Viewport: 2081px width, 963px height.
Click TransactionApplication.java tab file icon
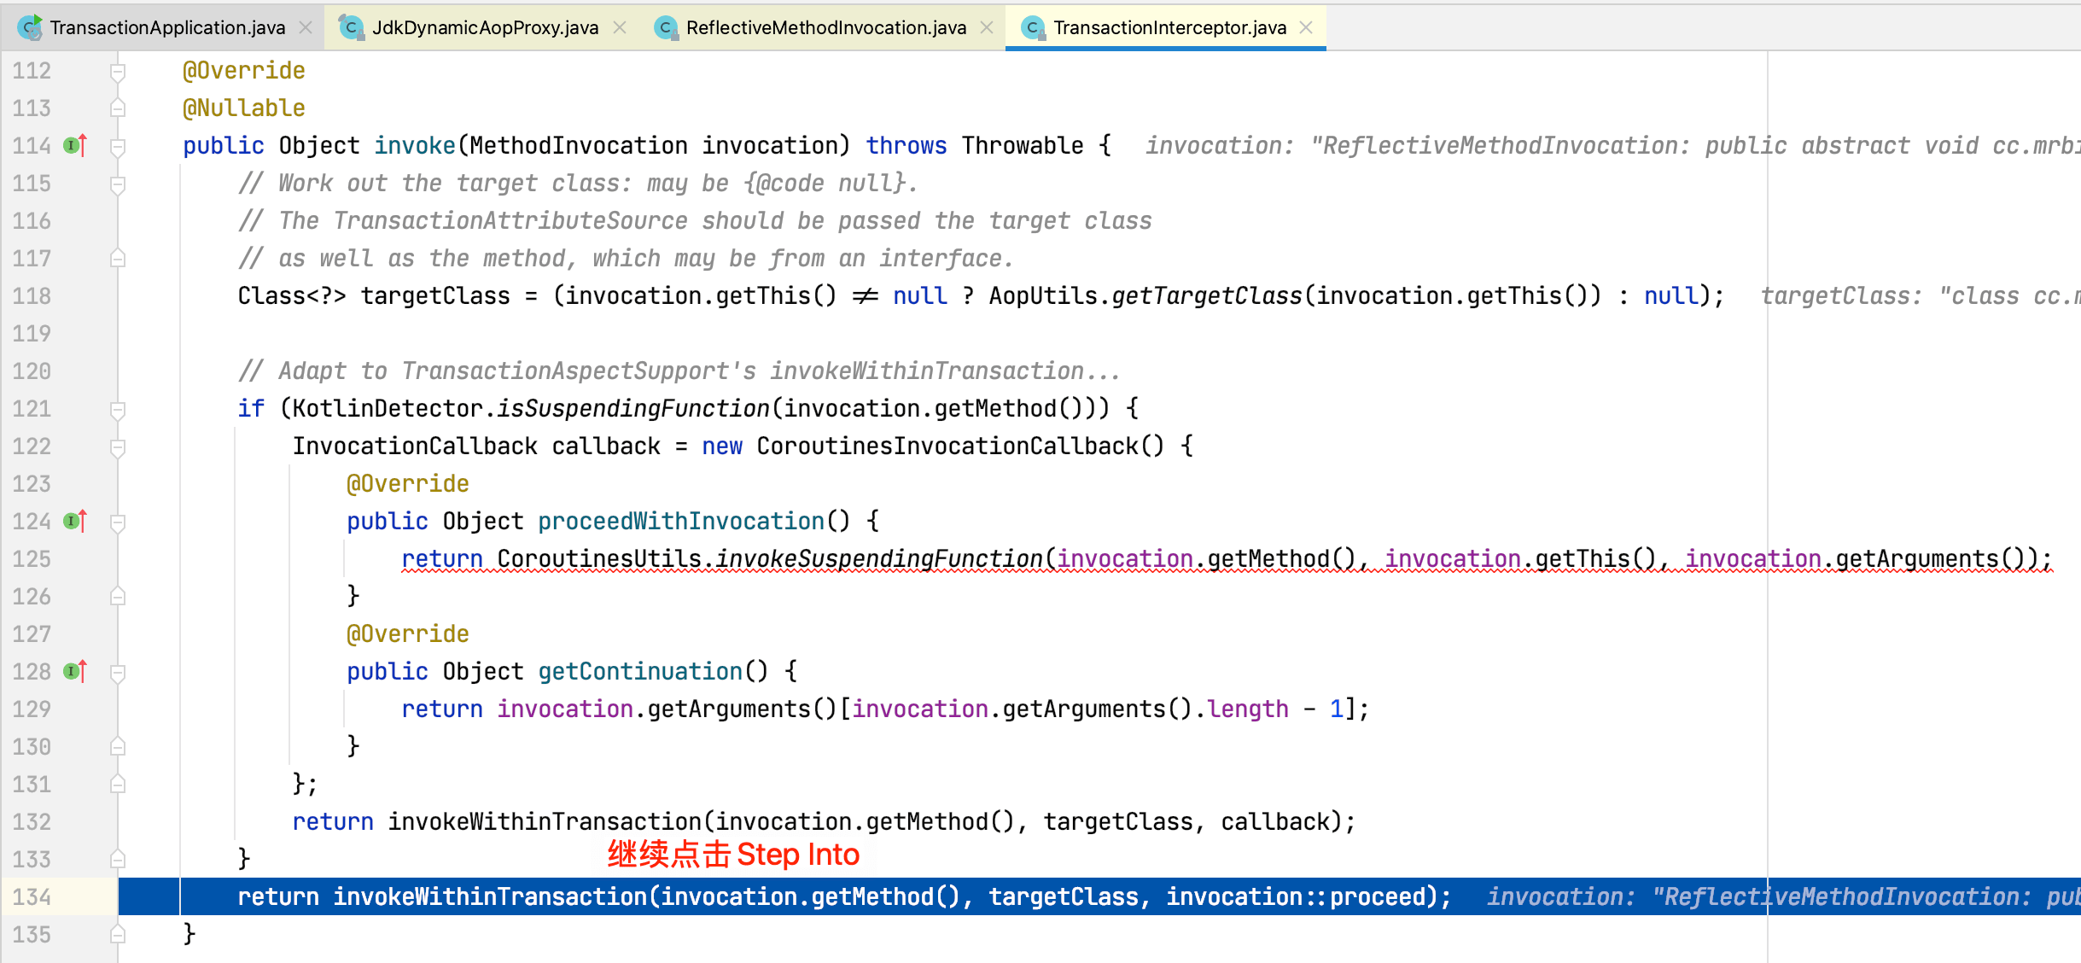pyautogui.click(x=31, y=27)
